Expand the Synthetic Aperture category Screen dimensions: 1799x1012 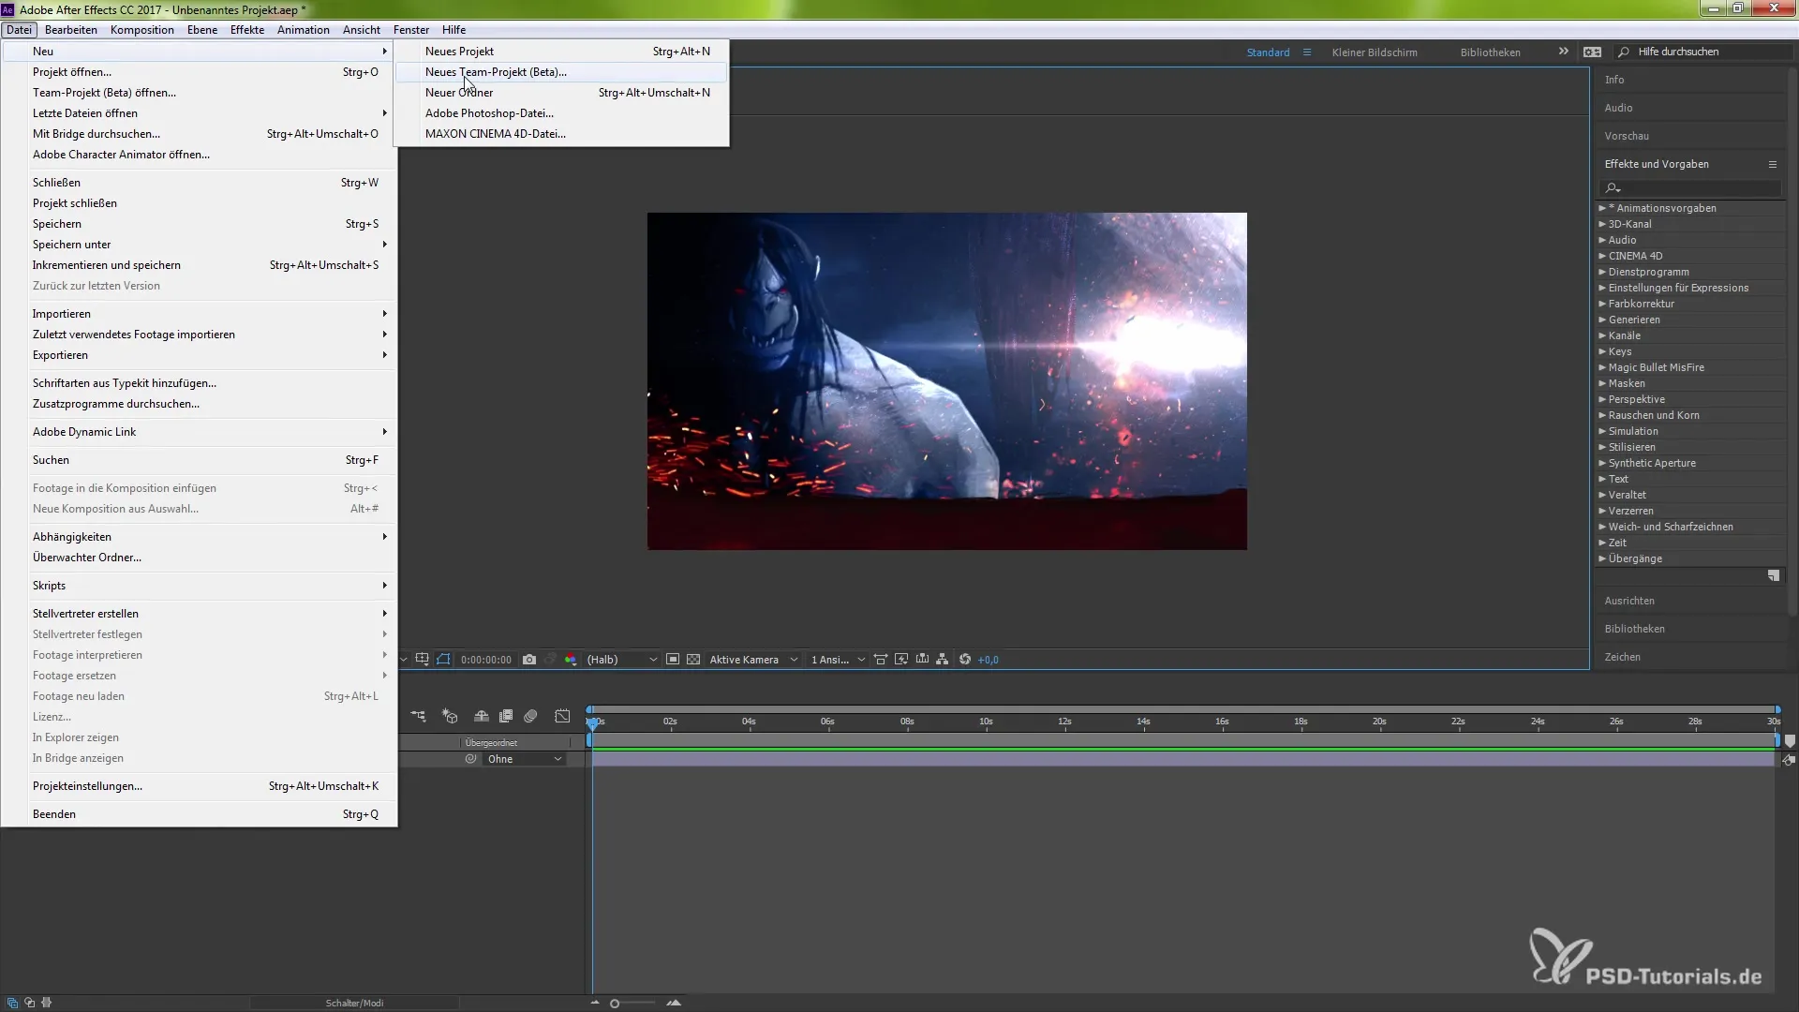click(x=1602, y=463)
